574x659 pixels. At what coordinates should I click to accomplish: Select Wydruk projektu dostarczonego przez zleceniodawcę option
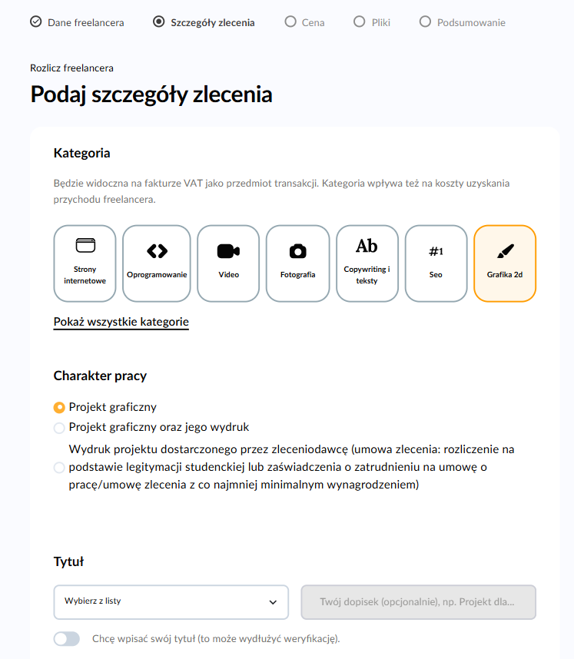59,468
